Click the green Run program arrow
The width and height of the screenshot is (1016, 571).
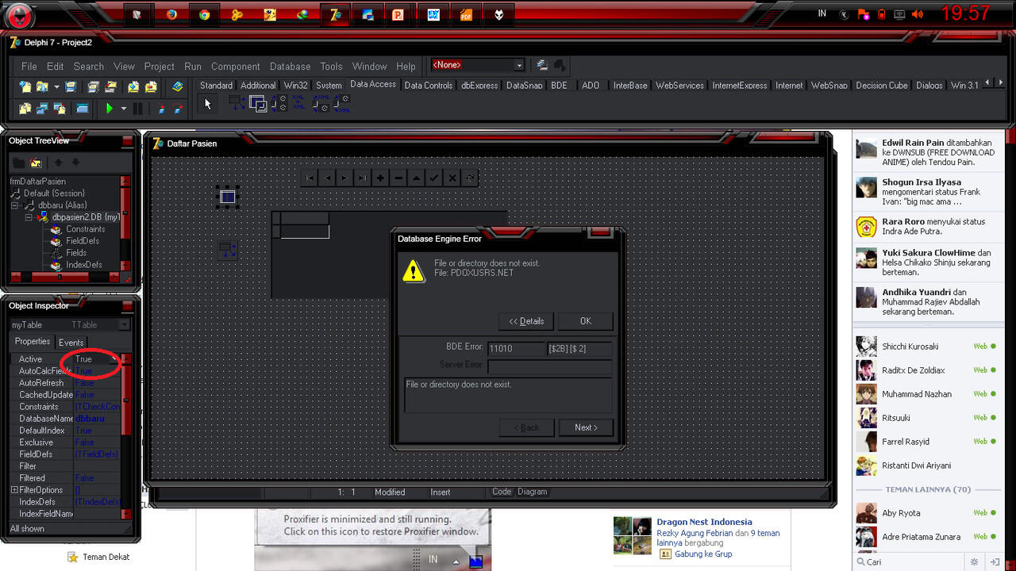coord(110,109)
